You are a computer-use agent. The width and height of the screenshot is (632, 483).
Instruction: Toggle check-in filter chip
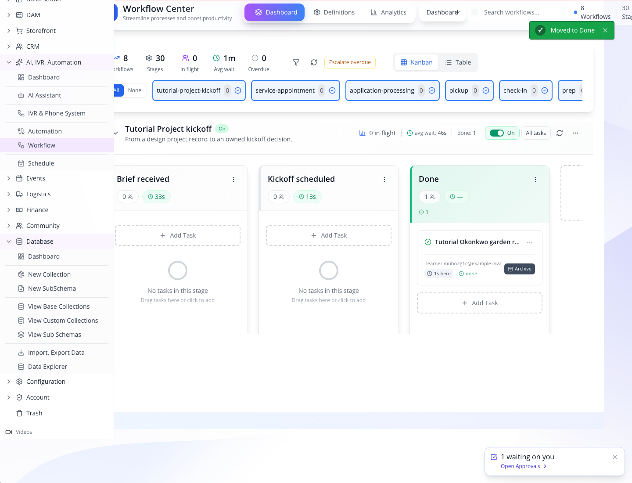pos(526,90)
